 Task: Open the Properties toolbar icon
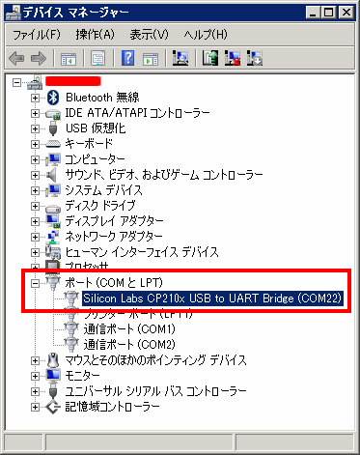click(97, 59)
